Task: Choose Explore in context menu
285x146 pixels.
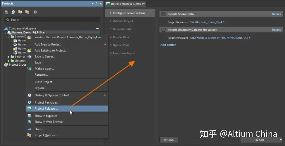Action: [67, 88]
